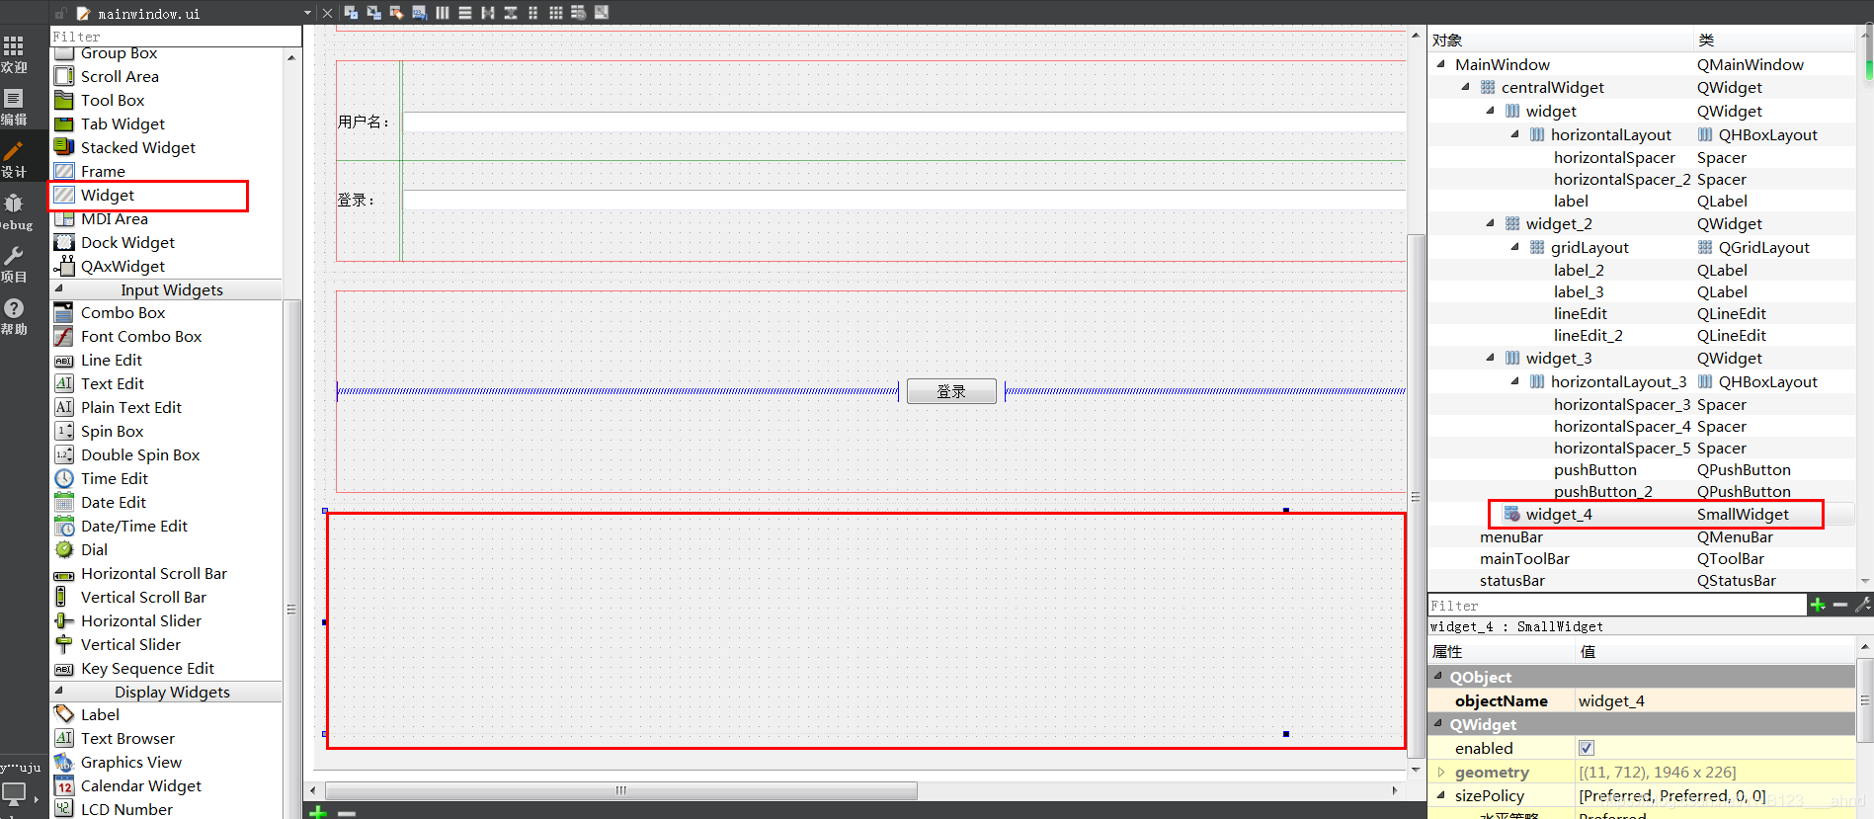The height and width of the screenshot is (819, 1874).
Task: Click the property editor Filter field
Action: tap(1616, 606)
